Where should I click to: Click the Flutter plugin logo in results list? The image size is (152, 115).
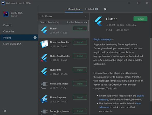[x=44, y=30]
